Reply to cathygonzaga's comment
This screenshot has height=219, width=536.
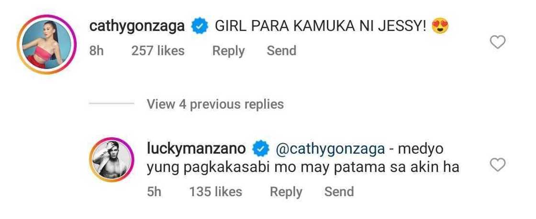coord(228,51)
